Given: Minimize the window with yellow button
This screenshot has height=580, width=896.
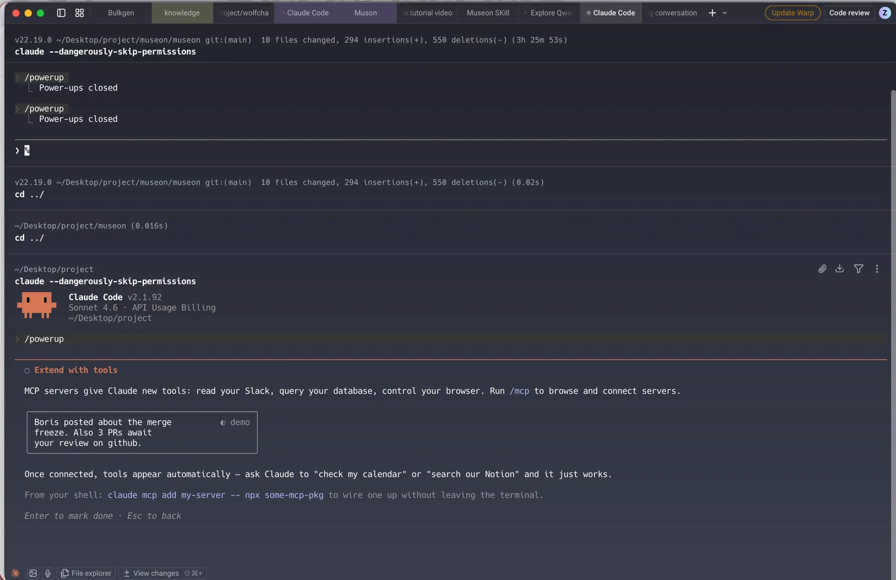Looking at the screenshot, I should (28, 13).
